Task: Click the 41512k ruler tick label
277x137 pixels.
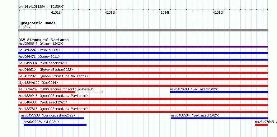Action: pos(57,12)
